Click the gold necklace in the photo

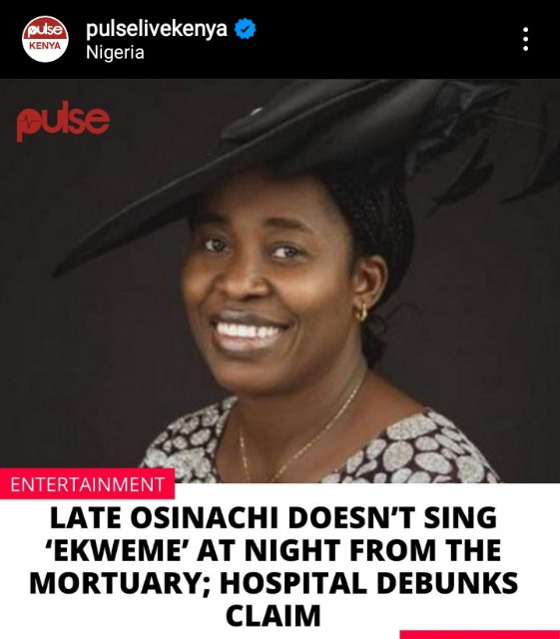coord(297,436)
